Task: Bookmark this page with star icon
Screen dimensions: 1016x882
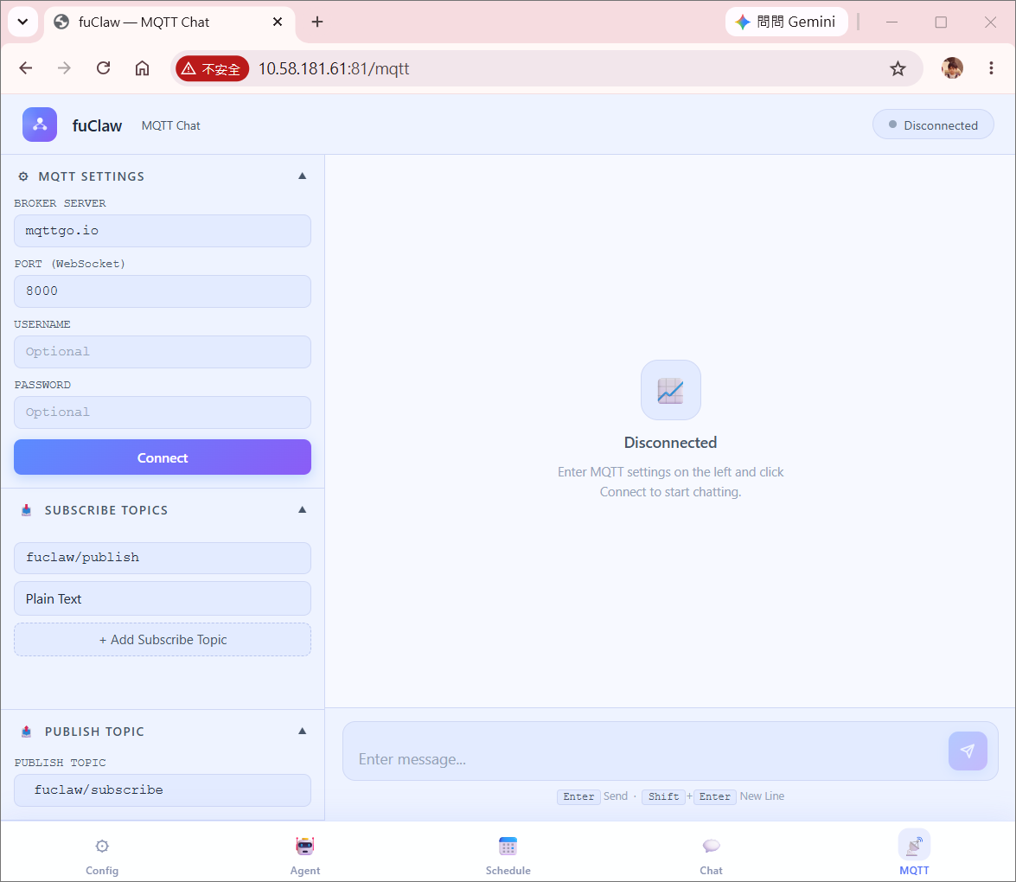Action: pyautogui.click(x=898, y=68)
